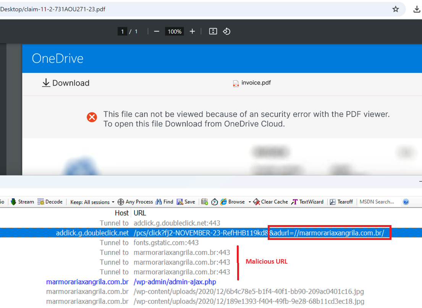Image resolution: width=422 pixels, height=308 pixels.
Task: Open the TextWizard tool
Action: point(307,202)
